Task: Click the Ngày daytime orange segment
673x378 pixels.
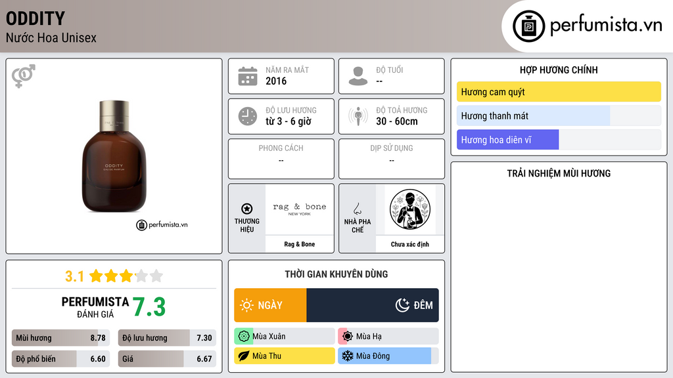Action: 270,305
